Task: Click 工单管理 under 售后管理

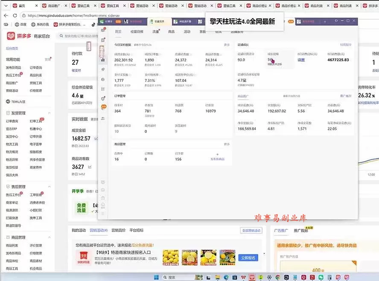Action: (36, 195)
